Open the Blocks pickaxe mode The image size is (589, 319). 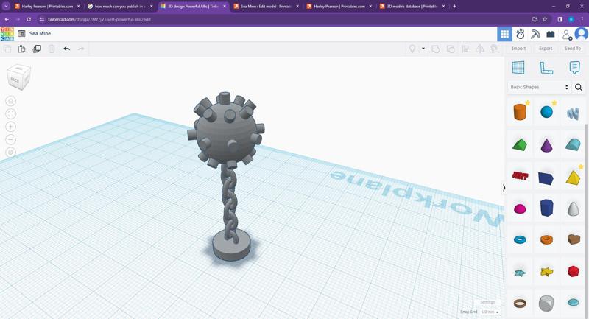pos(535,34)
